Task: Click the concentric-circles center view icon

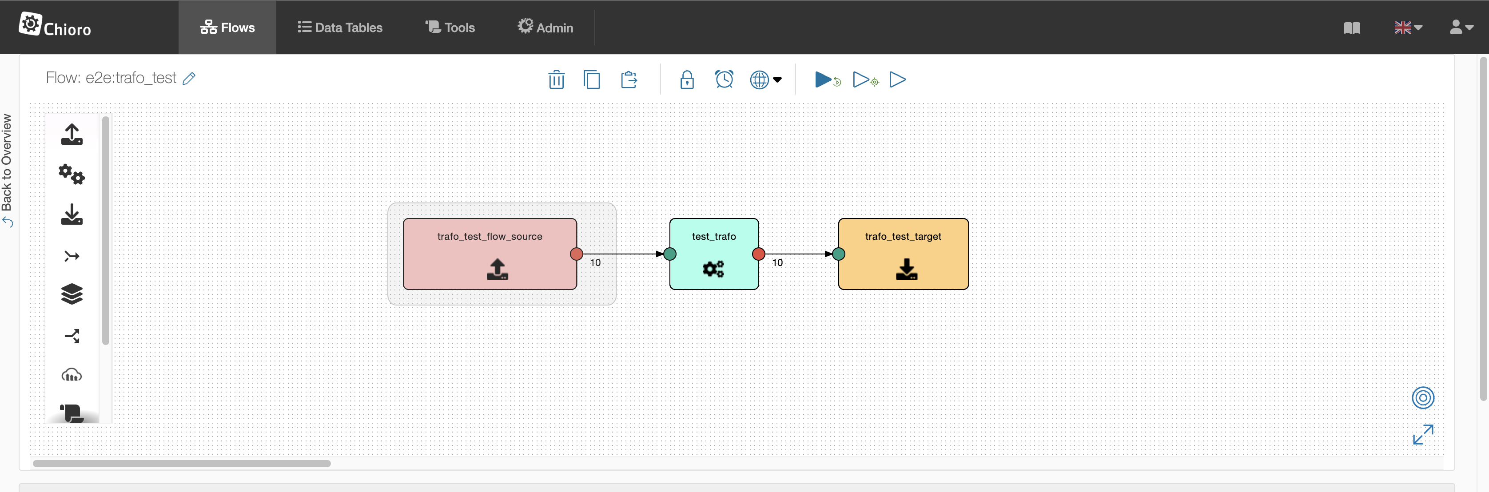Action: pos(1422,398)
